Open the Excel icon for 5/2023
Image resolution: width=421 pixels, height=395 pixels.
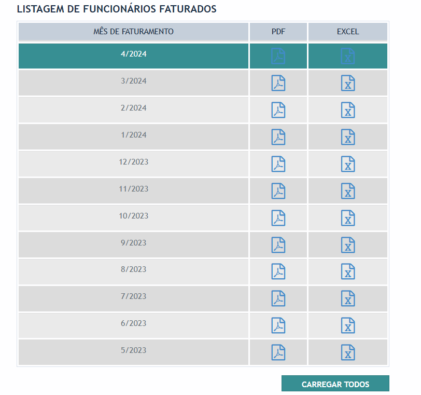348,352
